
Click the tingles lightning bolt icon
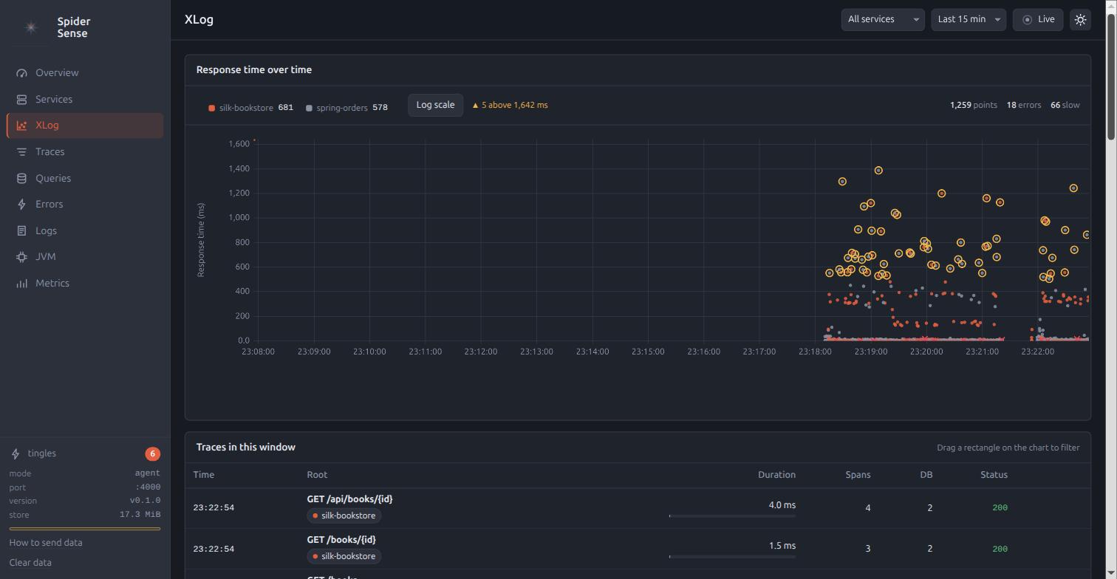15,453
